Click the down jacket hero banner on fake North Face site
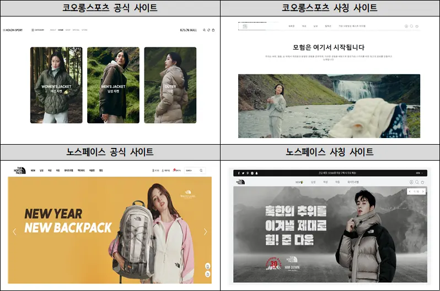Viewport: 440px width, 291px height. coord(330,234)
